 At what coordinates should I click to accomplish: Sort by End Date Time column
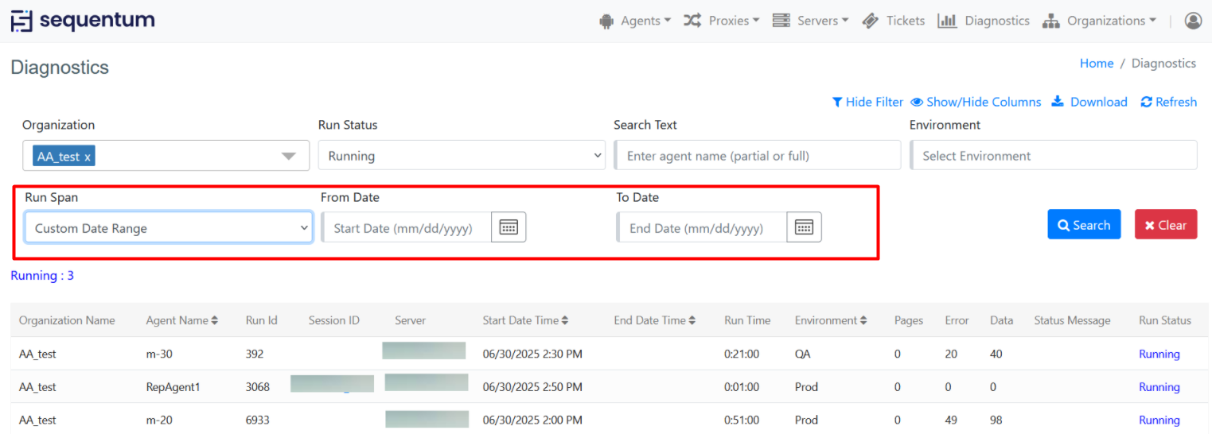point(654,320)
